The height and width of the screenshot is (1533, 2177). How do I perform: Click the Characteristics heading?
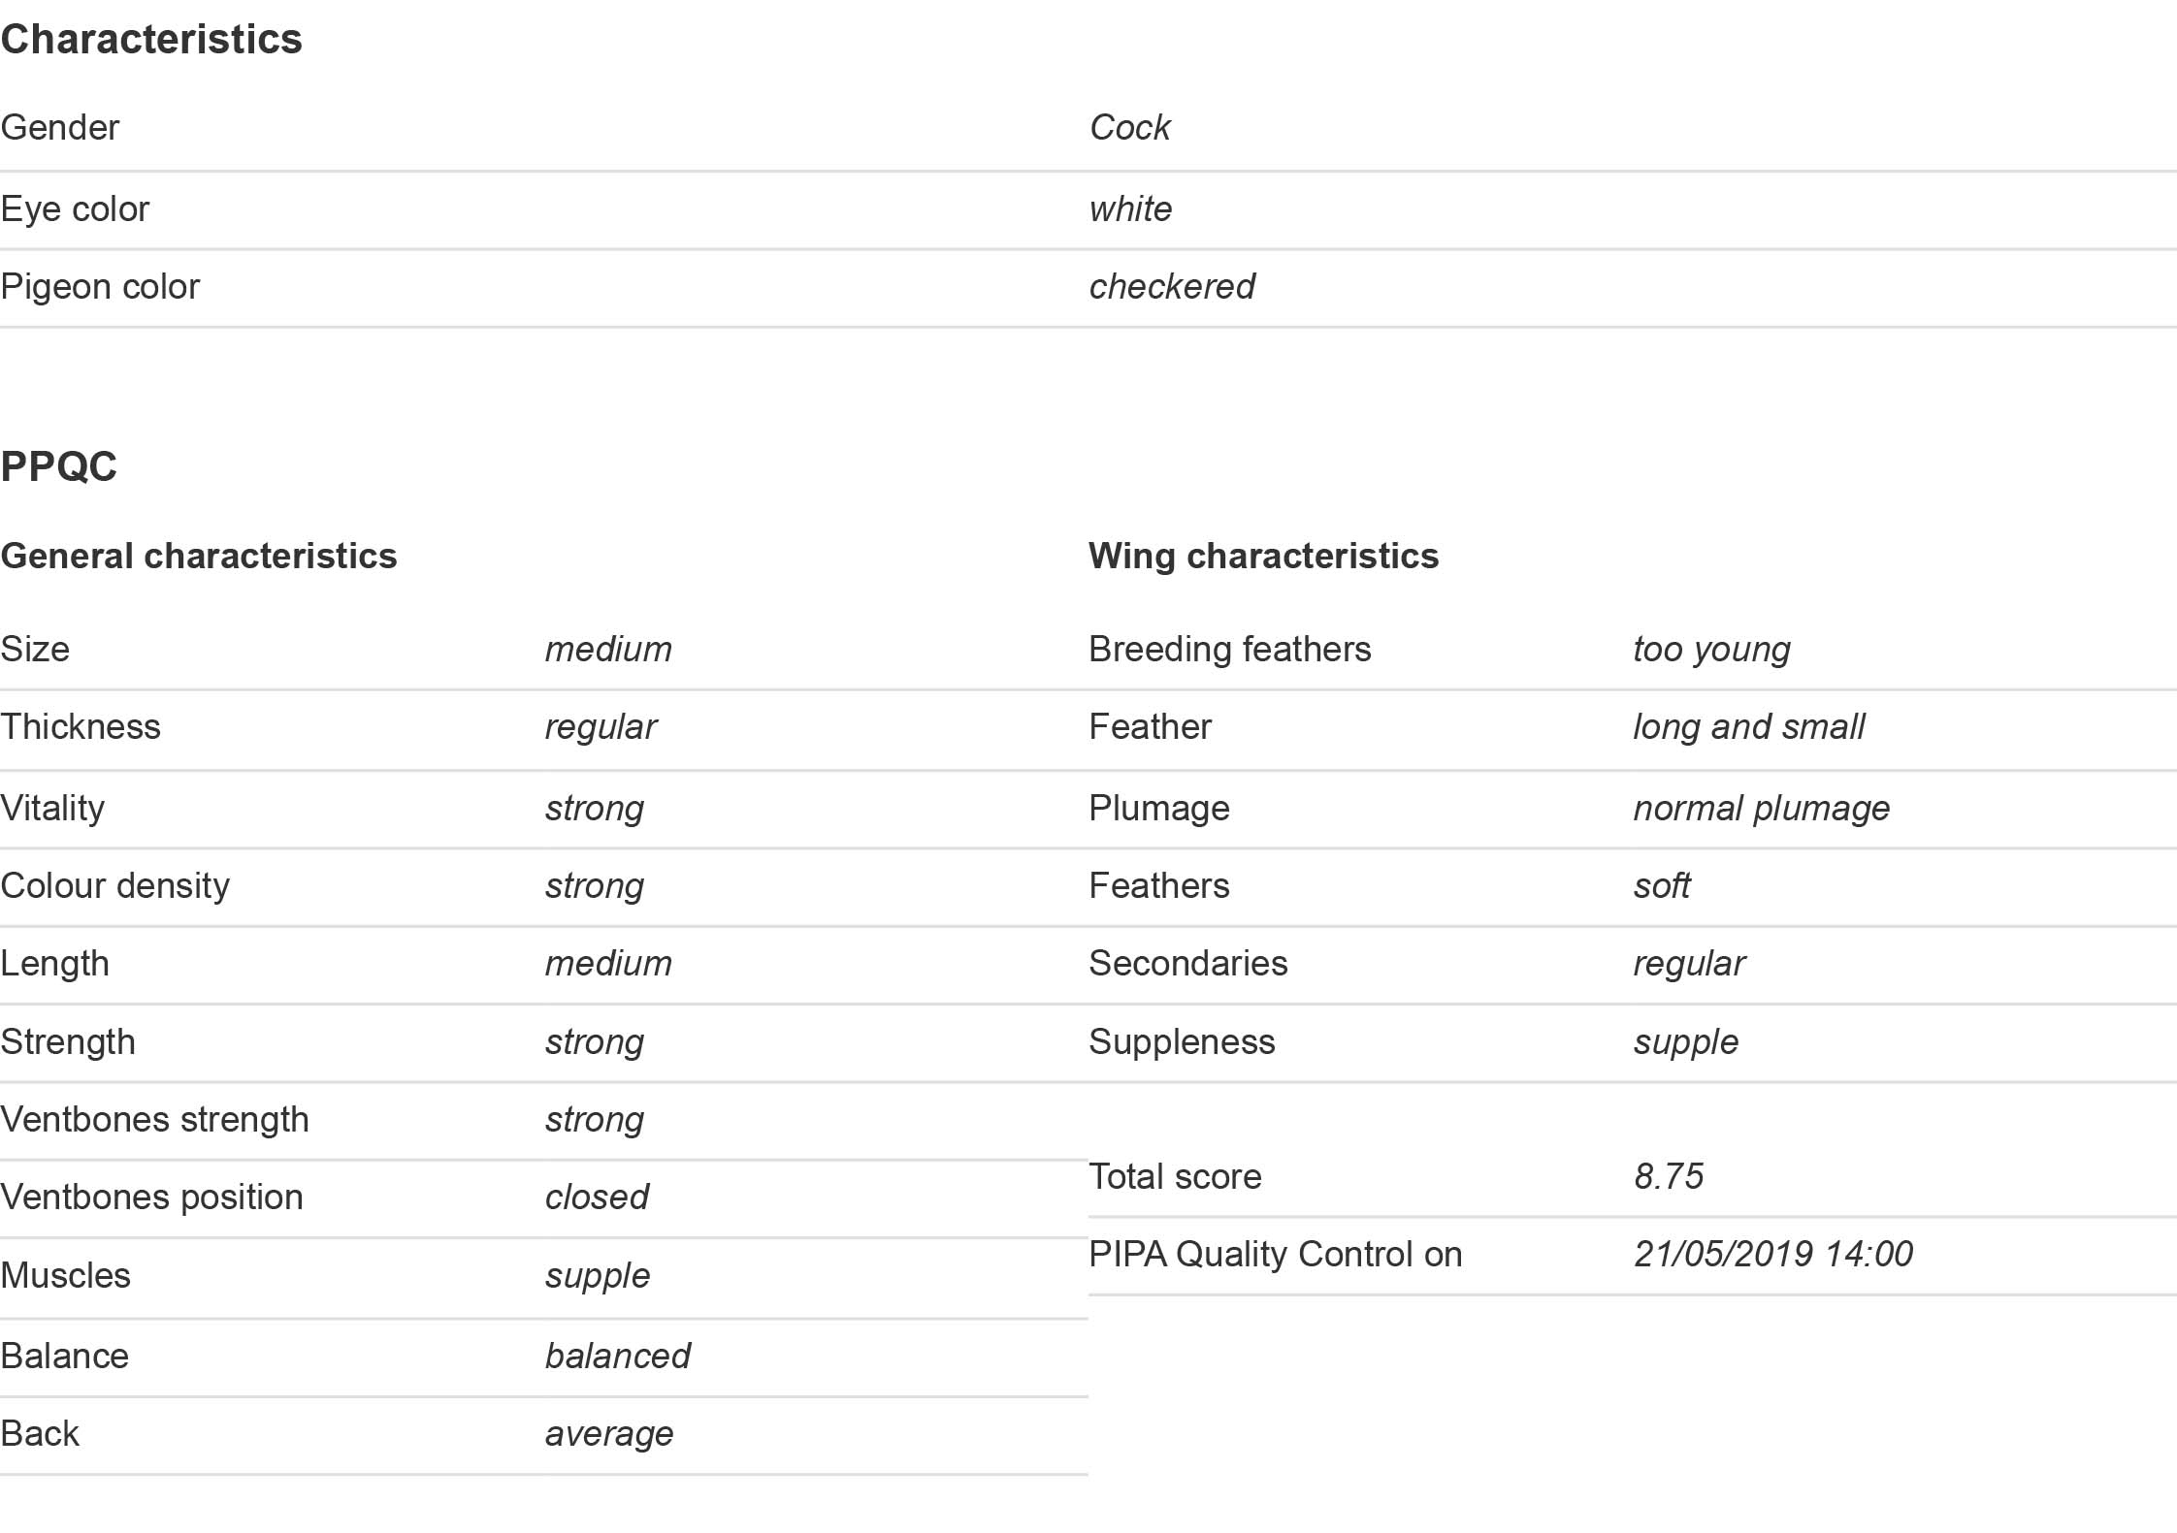click(x=151, y=40)
